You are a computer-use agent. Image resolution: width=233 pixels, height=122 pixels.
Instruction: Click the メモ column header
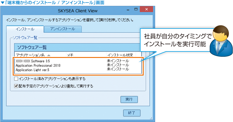pyautogui.click(x=86, y=55)
